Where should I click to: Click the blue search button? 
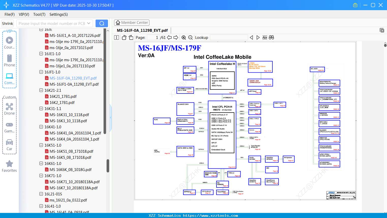point(102,23)
